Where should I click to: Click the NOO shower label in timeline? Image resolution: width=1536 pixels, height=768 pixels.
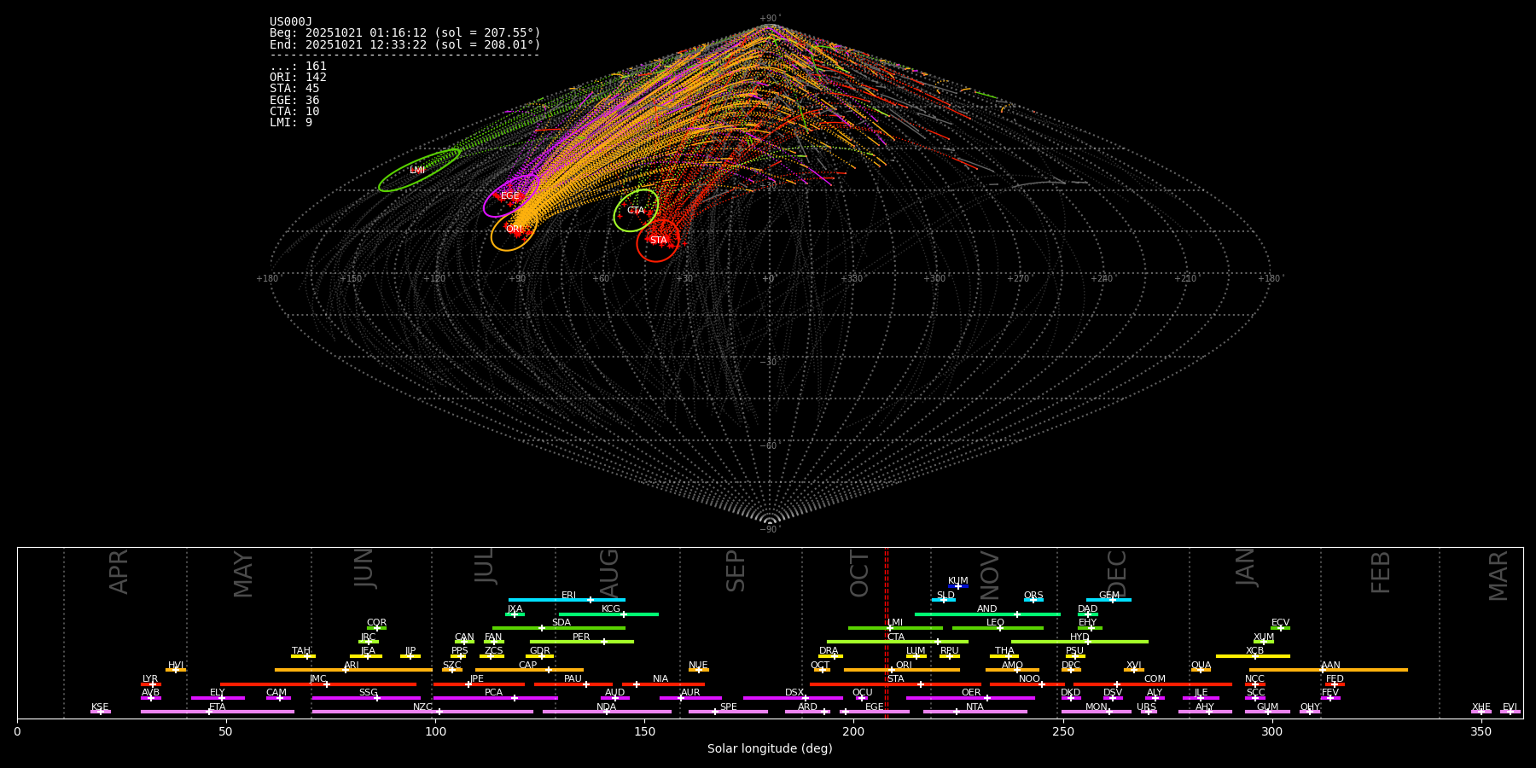pos(1030,679)
